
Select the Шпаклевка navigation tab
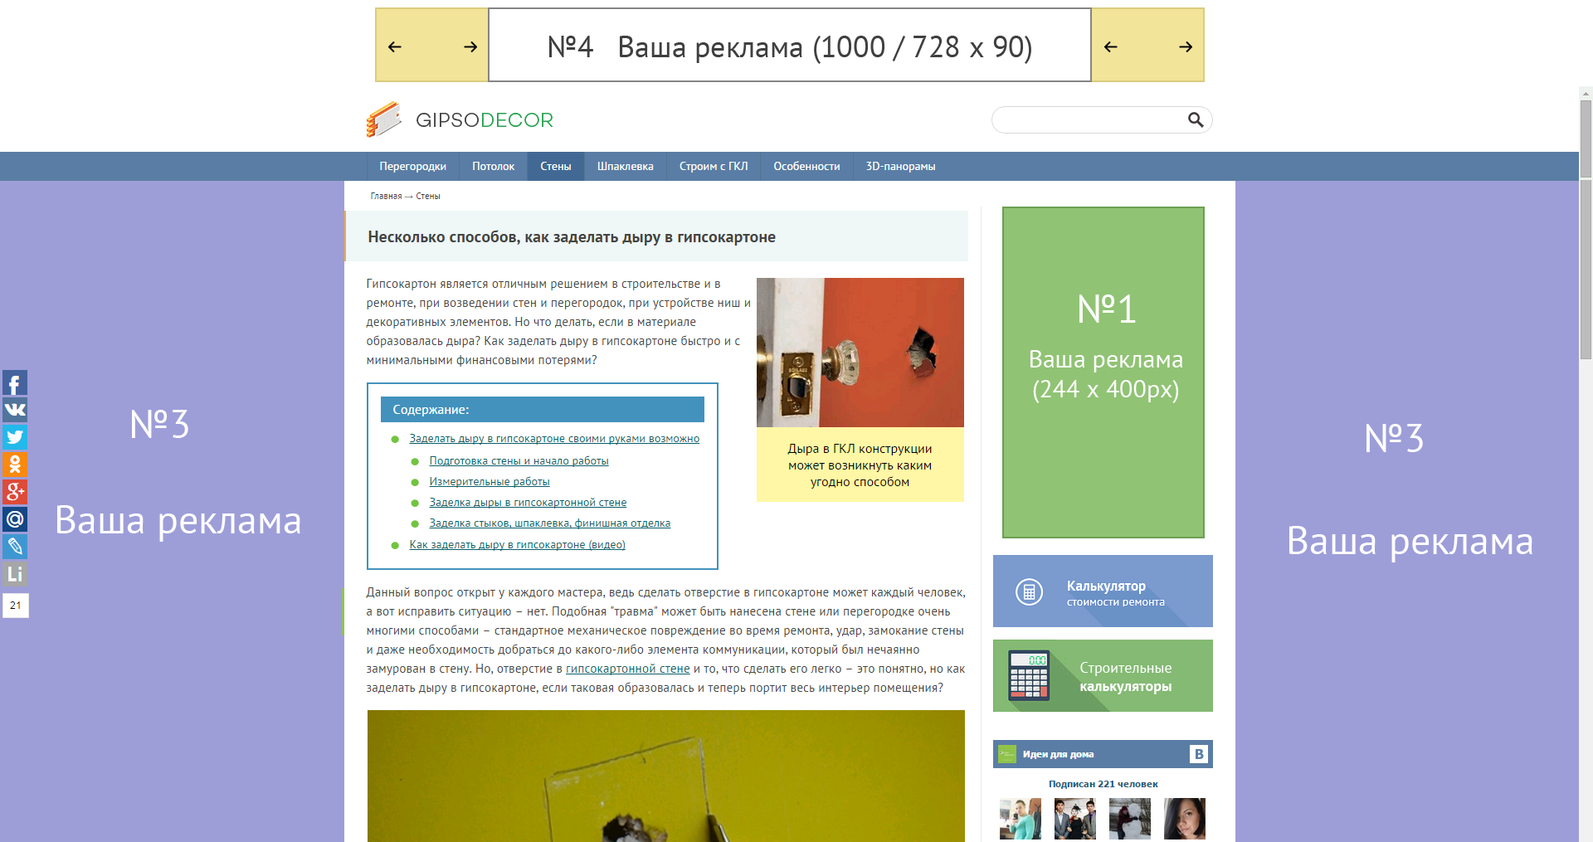[x=625, y=167]
